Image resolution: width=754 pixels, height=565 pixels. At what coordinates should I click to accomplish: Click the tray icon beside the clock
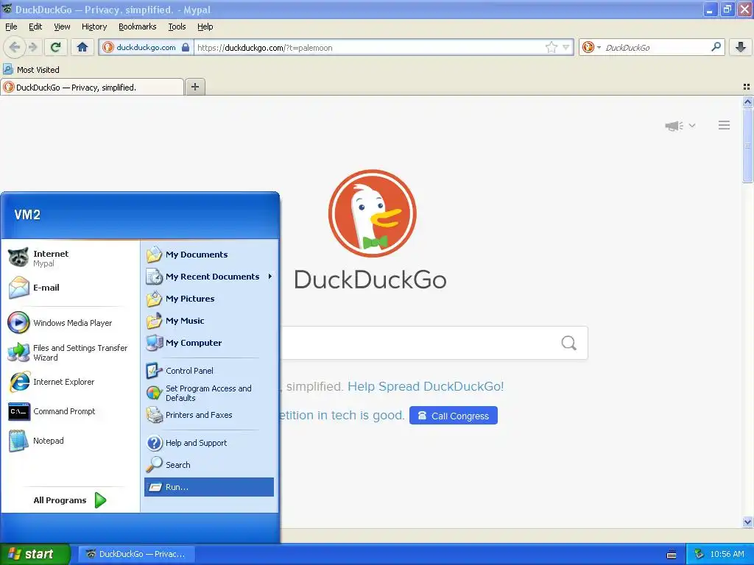700,554
